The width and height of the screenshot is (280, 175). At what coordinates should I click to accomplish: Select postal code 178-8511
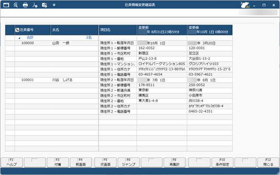146,85
